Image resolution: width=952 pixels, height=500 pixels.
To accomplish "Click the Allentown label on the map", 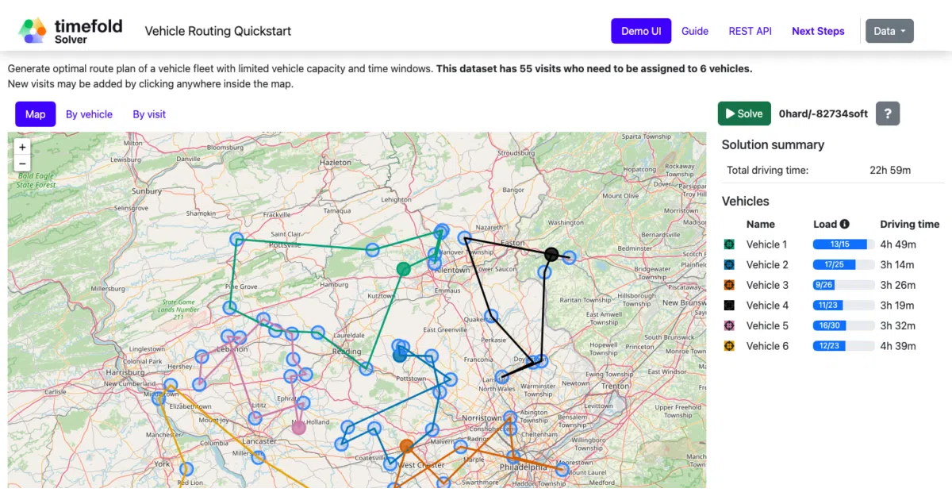I will tap(452, 271).
